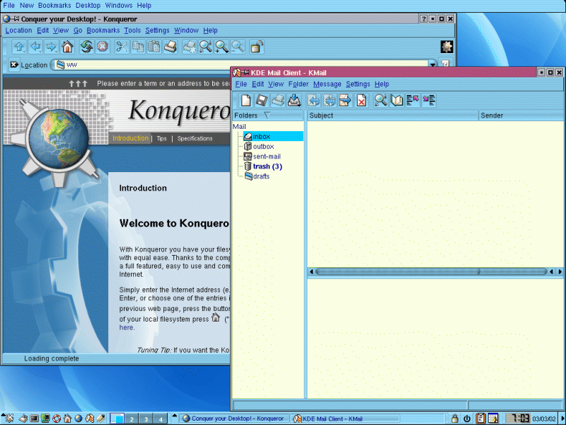Click the printer icon in KMail toolbar

(x=278, y=100)
